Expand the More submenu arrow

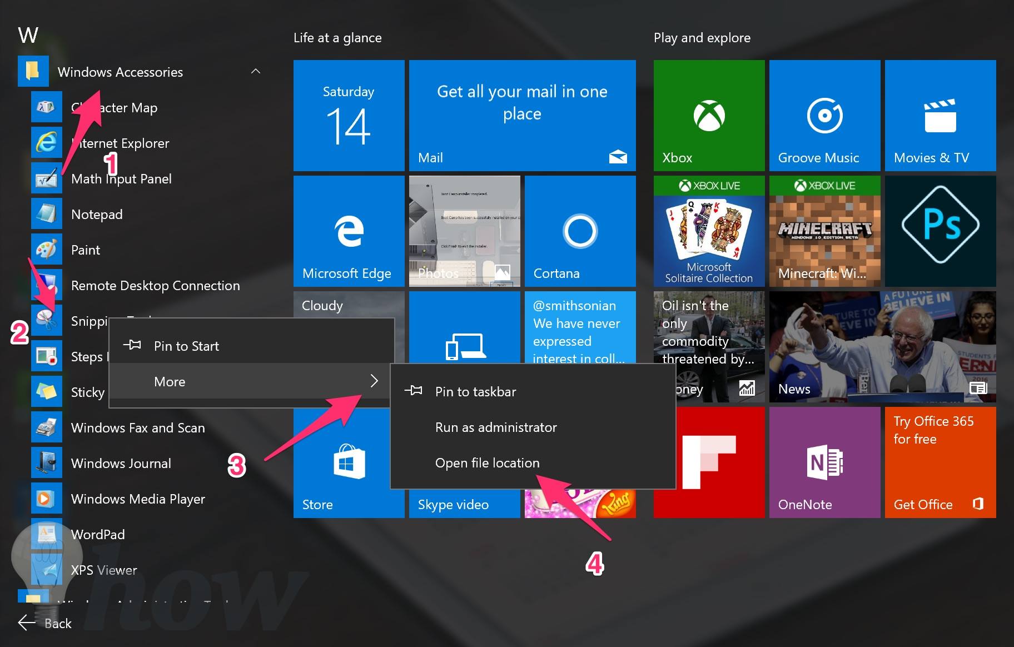point(374,381)
